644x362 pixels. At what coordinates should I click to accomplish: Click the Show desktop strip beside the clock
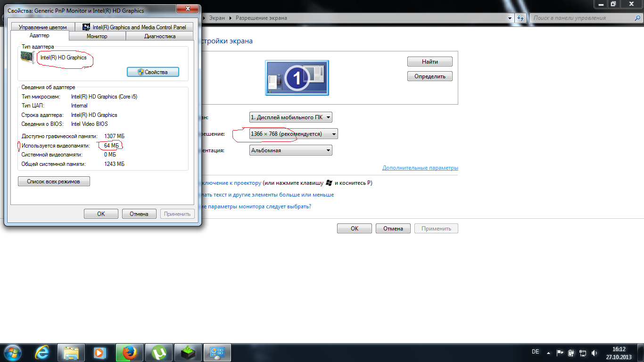(x=640, y=353)
